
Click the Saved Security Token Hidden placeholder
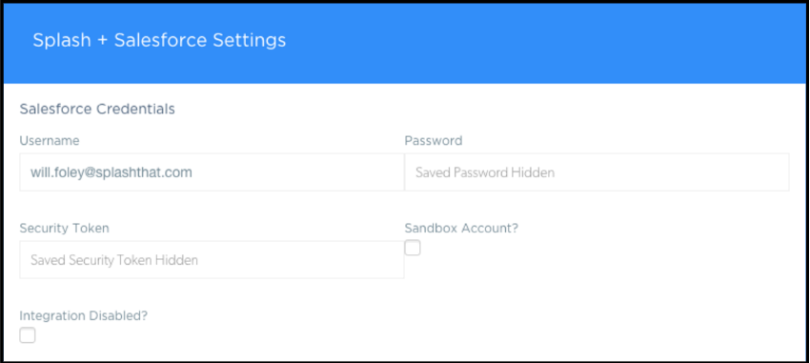coord(114,260)
